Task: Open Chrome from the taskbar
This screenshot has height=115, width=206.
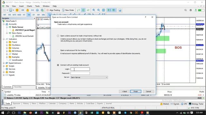Action: click(x=131, y=113)
